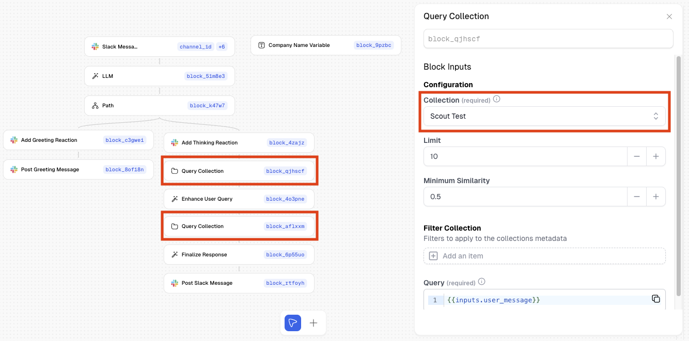
Task: Click info icon next to Query label
Action: (481, 282)
